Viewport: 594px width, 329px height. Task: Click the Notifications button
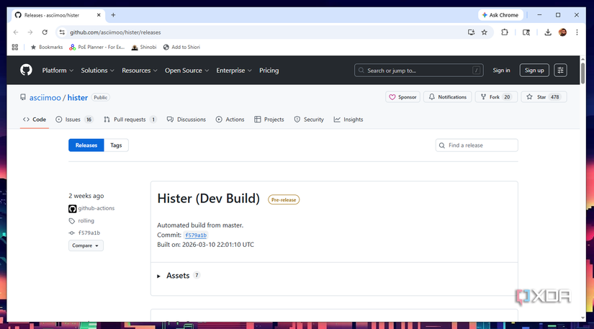447,97
